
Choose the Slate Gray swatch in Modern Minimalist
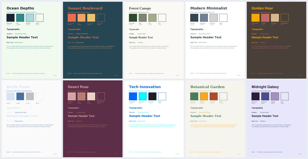click(x=204, y=18)
